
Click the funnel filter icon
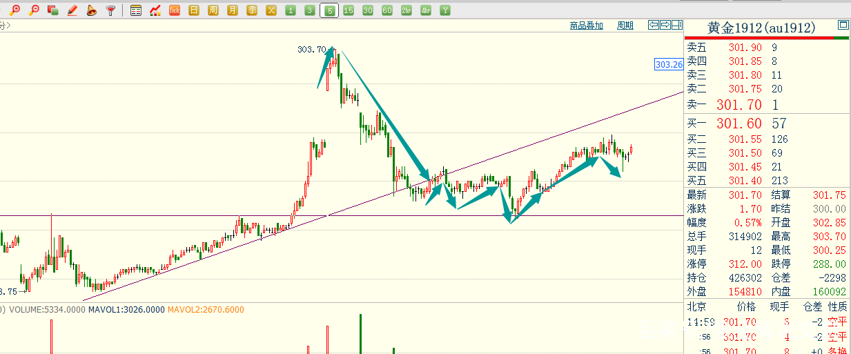(x=110, y=10)
